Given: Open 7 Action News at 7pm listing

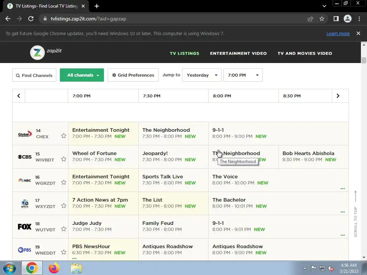Looking at the screenshot, I should (100, 200).
